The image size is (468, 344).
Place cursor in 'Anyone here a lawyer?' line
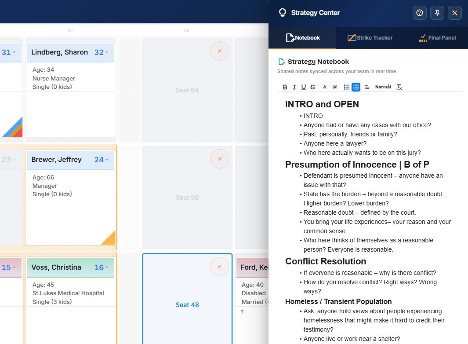click(335, 143)
